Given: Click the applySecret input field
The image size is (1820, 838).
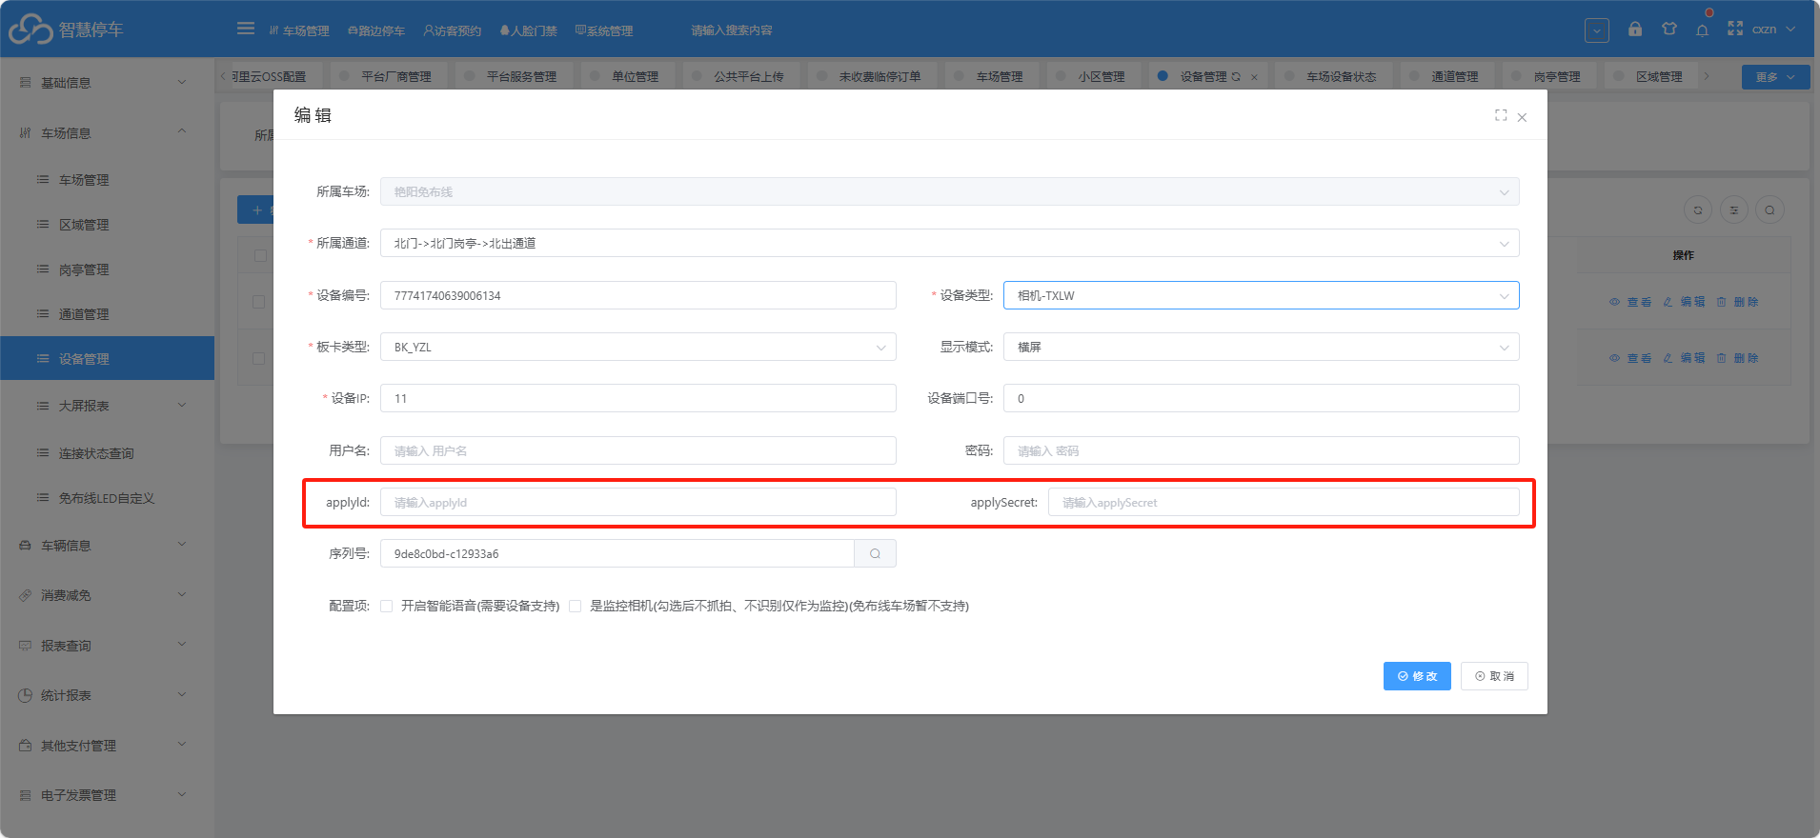Looking at the screenshot, I should coord(1284,502).
